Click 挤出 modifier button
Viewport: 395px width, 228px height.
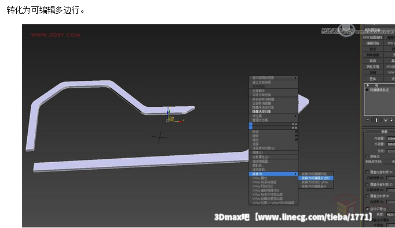pyautogui.click(x=373, y=49)
